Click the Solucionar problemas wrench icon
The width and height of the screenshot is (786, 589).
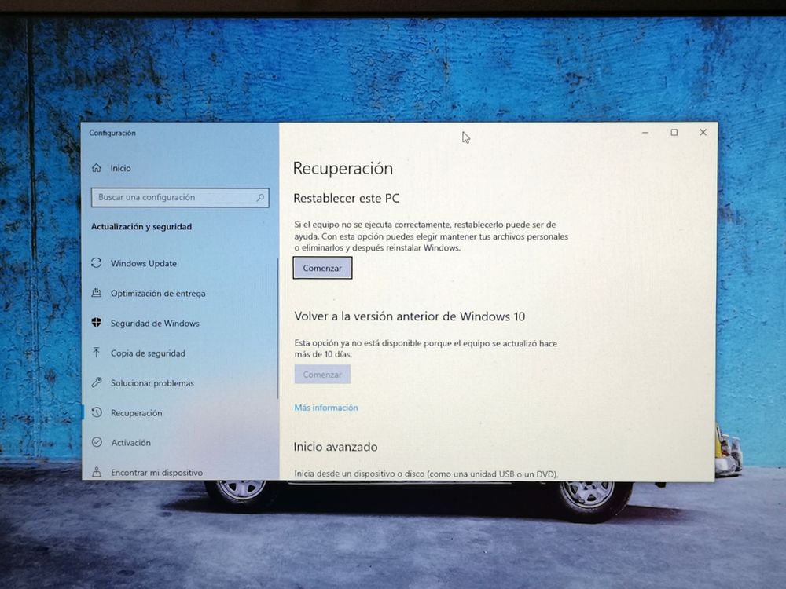(x=97, y=382)
